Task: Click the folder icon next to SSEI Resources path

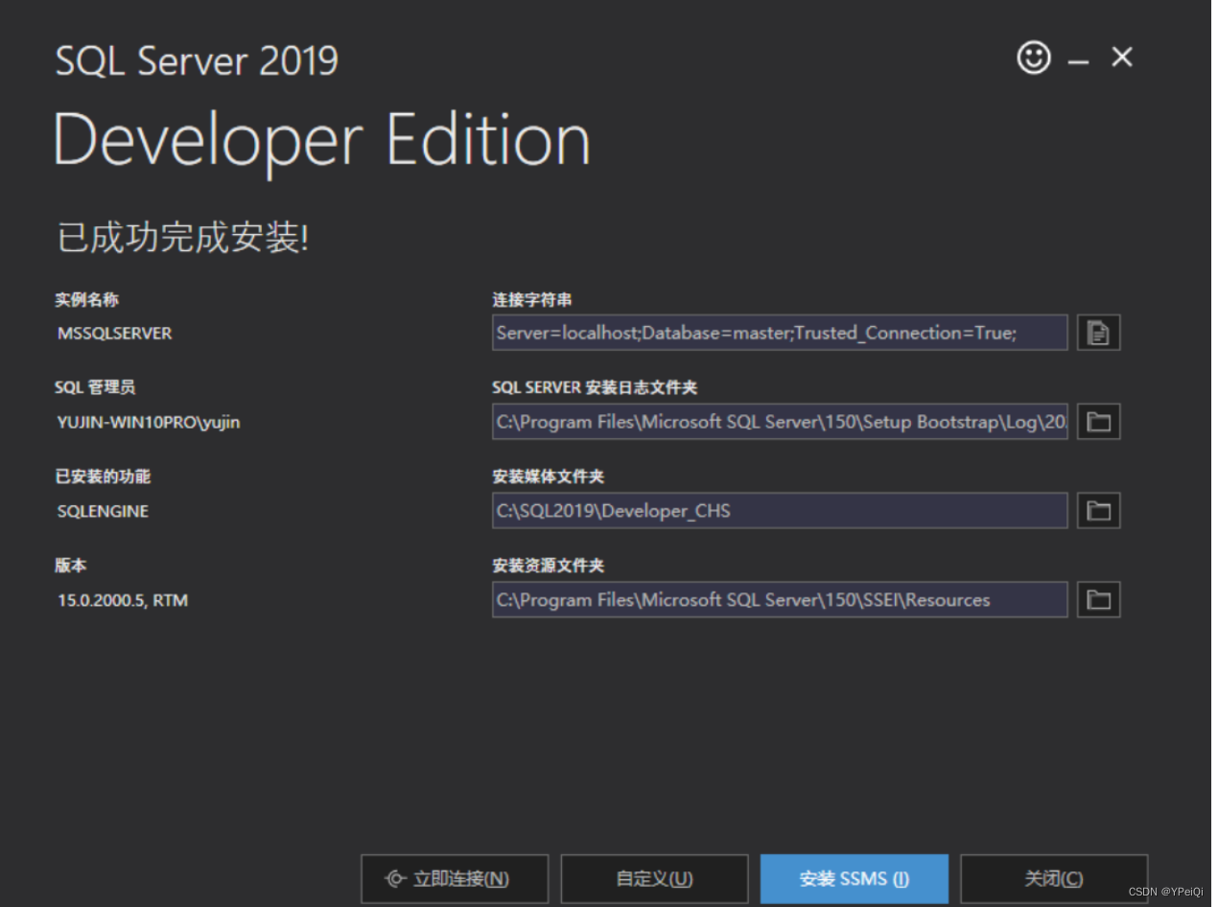Action: (x=1098, y=599)
